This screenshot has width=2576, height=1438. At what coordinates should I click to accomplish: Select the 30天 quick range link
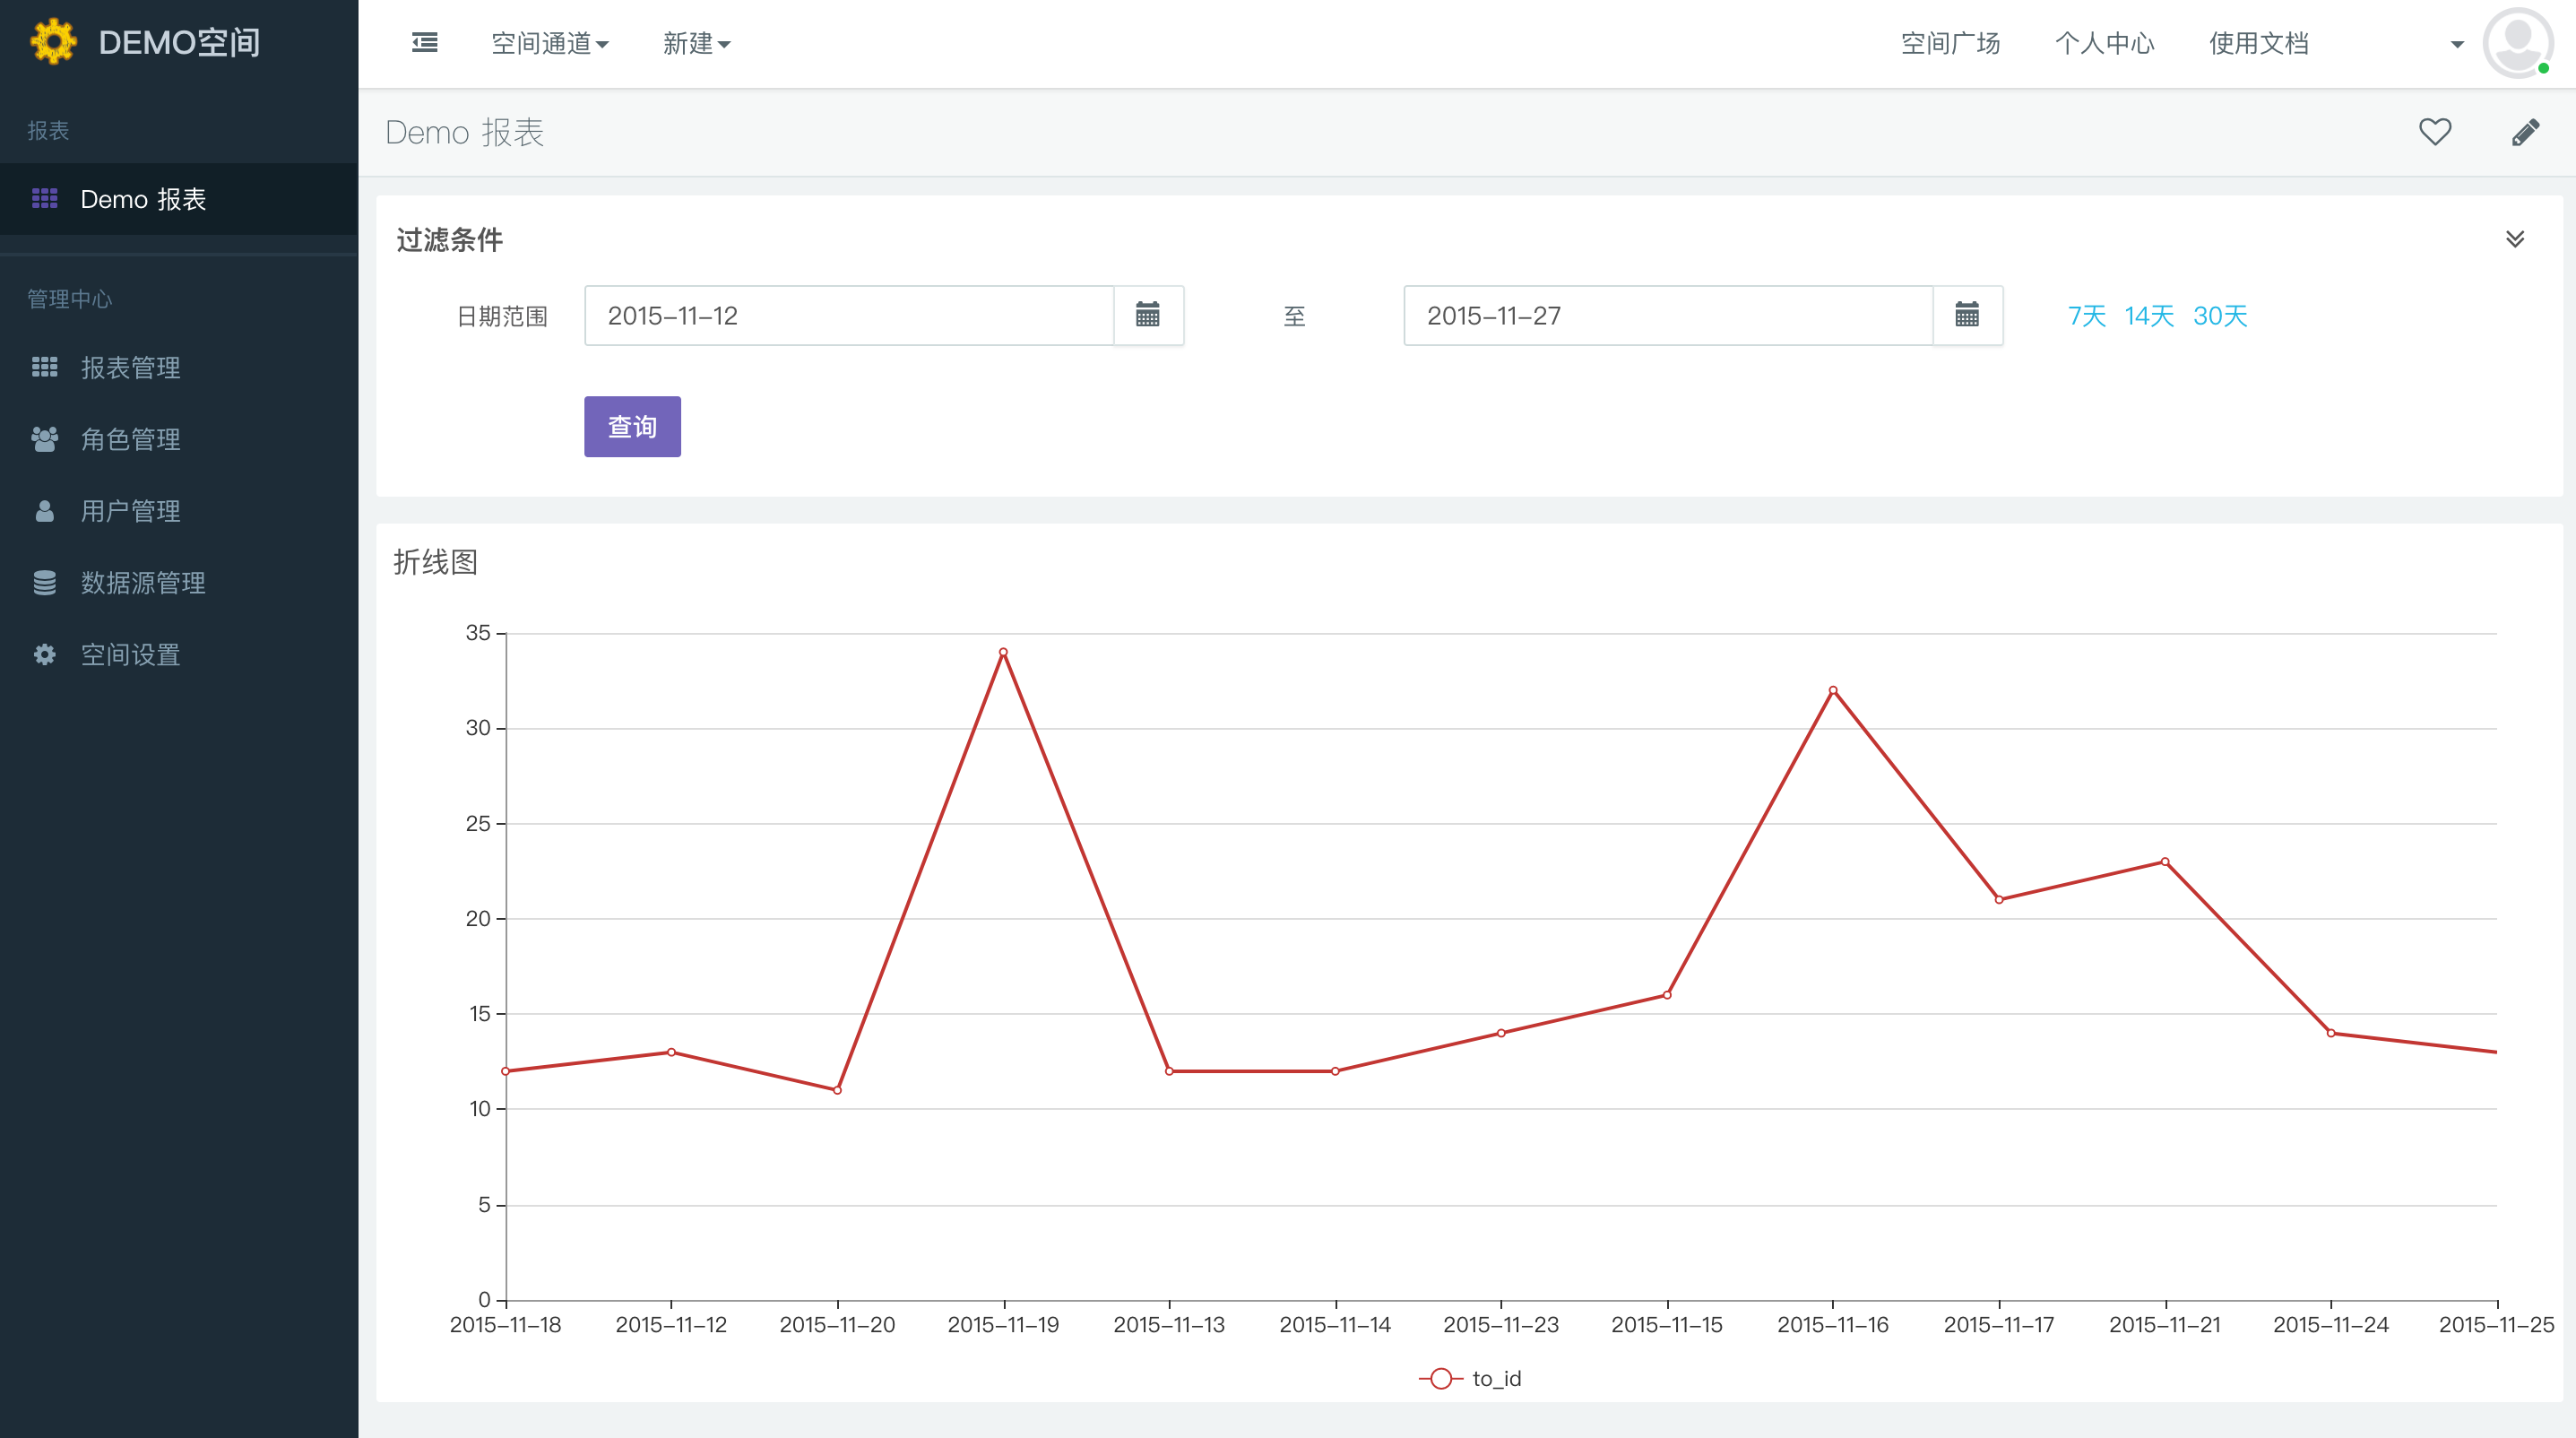coord(2220,316)
